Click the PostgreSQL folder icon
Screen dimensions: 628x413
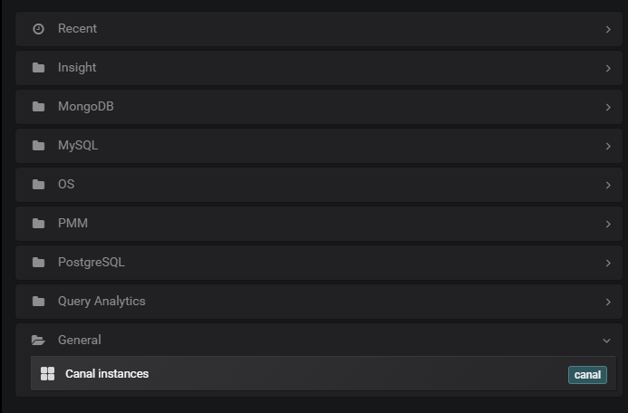point(38,263)
